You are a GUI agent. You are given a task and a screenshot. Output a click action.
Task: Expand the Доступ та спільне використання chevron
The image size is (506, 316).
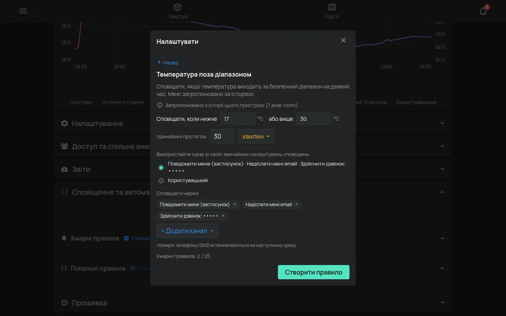point(442,146)
